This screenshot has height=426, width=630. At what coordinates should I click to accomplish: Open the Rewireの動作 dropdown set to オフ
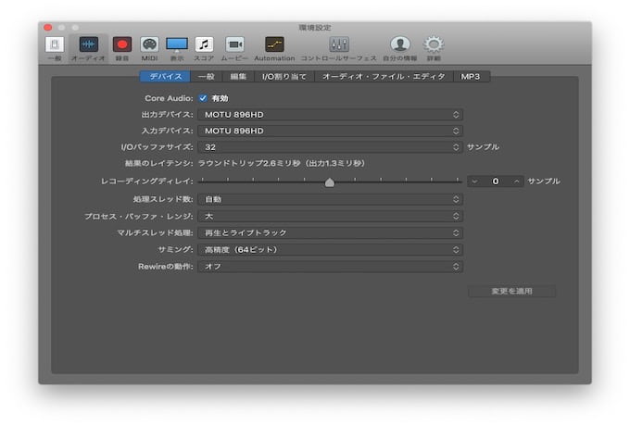[x=330, y=267]
